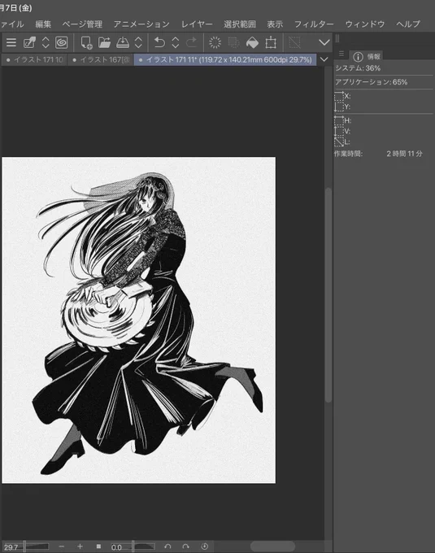Expand stepper arrows beside Undo icon
The height and width of the screenshot is (553, 435).
(x=175, y=42)
